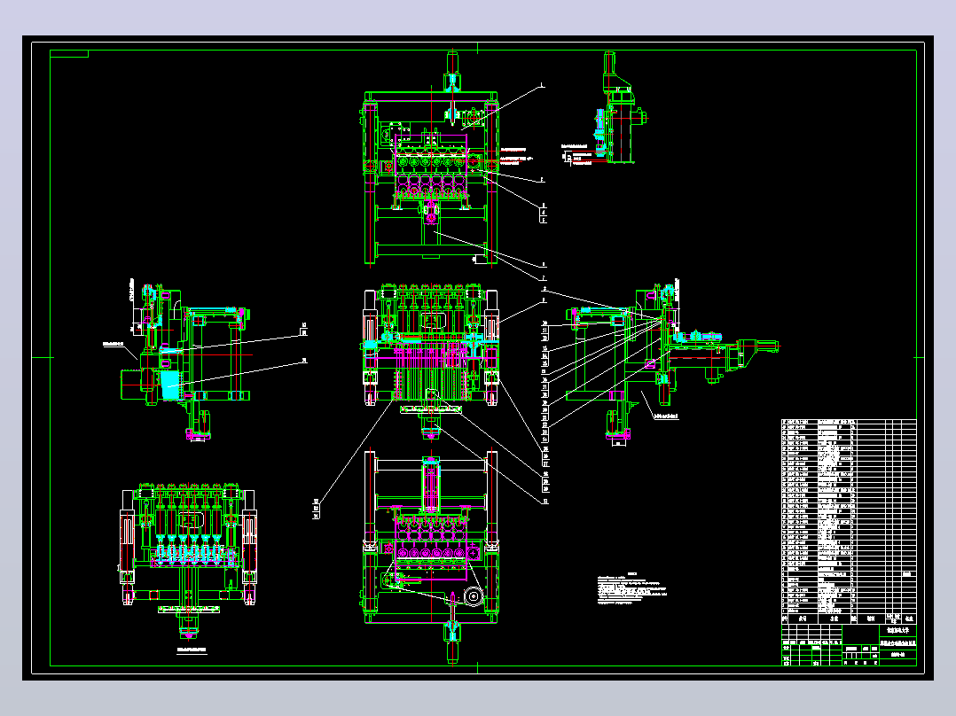Click the bottom-left section view

click(188, 560)
